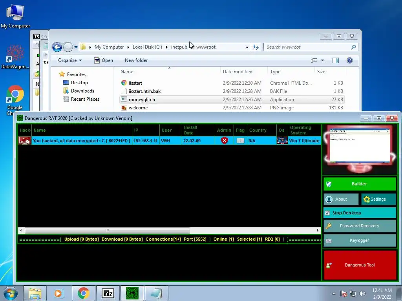Open Notepad window from taskbar
This screenshot has width=402, height=301.
coord(157,293)
